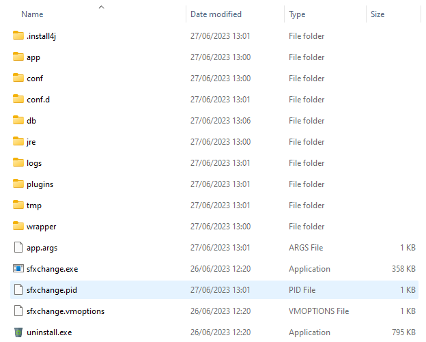Screen dimensions: 426x342
Task: Select the tmp folder icon
Action: click(18, 205)
